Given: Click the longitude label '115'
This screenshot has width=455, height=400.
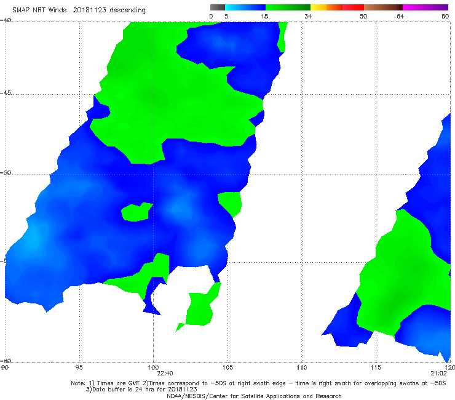Looking at the screenshot, I should click(376, 367).
